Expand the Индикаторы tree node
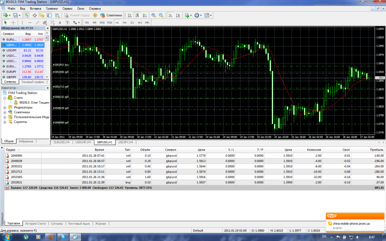386x241 pixels. click(5, 107)
